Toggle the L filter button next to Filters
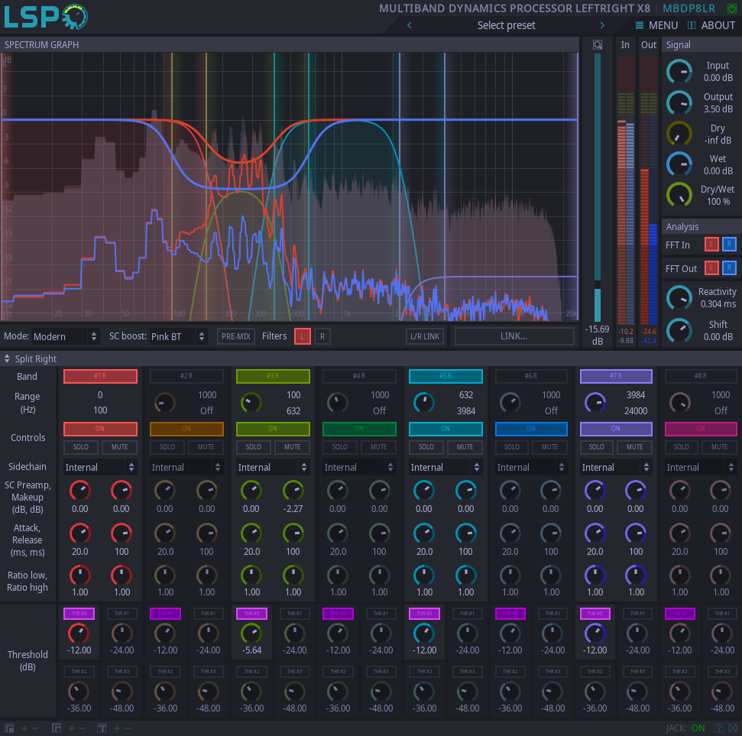The image size is (742, 736). (303, 336)
